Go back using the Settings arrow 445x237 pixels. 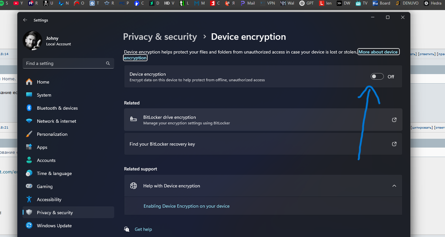tap(25, 20)
